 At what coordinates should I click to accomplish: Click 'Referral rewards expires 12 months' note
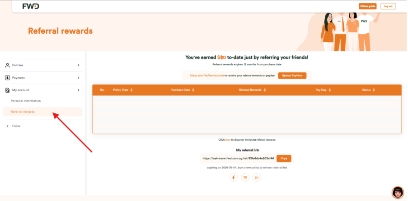(x=247, y=64)
